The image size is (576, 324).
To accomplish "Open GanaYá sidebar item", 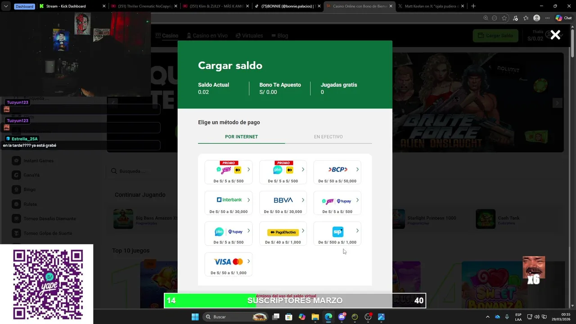I will [x=31, y=175].
